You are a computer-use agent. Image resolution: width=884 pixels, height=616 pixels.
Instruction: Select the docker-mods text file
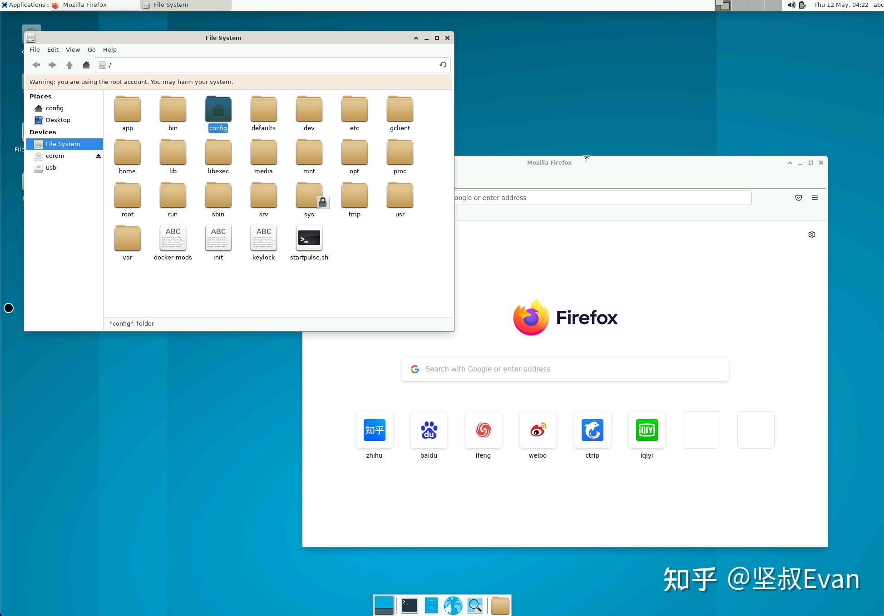point(173,243)
